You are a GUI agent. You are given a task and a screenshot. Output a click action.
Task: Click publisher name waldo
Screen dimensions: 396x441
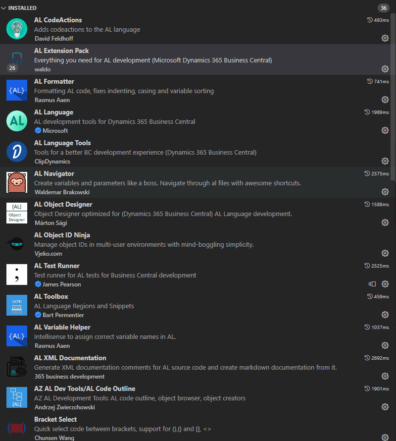point(43,69)
